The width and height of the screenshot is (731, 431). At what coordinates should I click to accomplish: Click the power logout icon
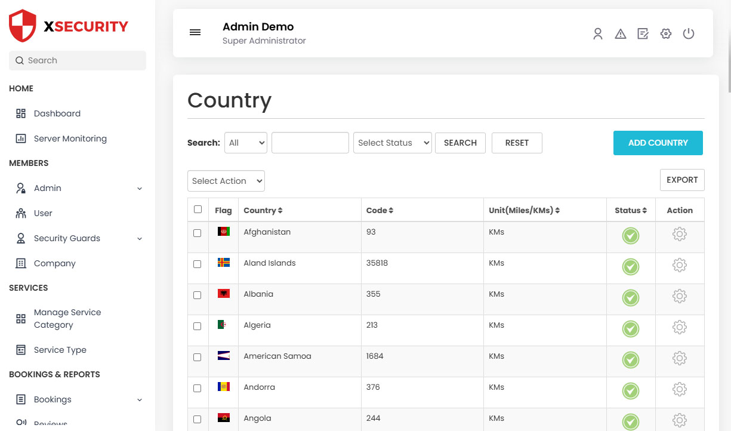tap(689, 34)
